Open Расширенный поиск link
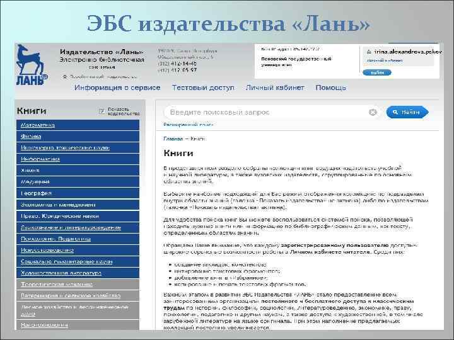Screen dimensions: 454x340 [x=188, y=125]
